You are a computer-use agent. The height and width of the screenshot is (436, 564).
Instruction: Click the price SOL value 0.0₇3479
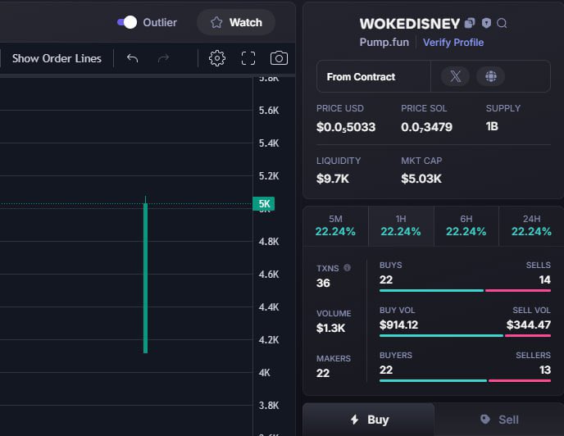point(426,127)
